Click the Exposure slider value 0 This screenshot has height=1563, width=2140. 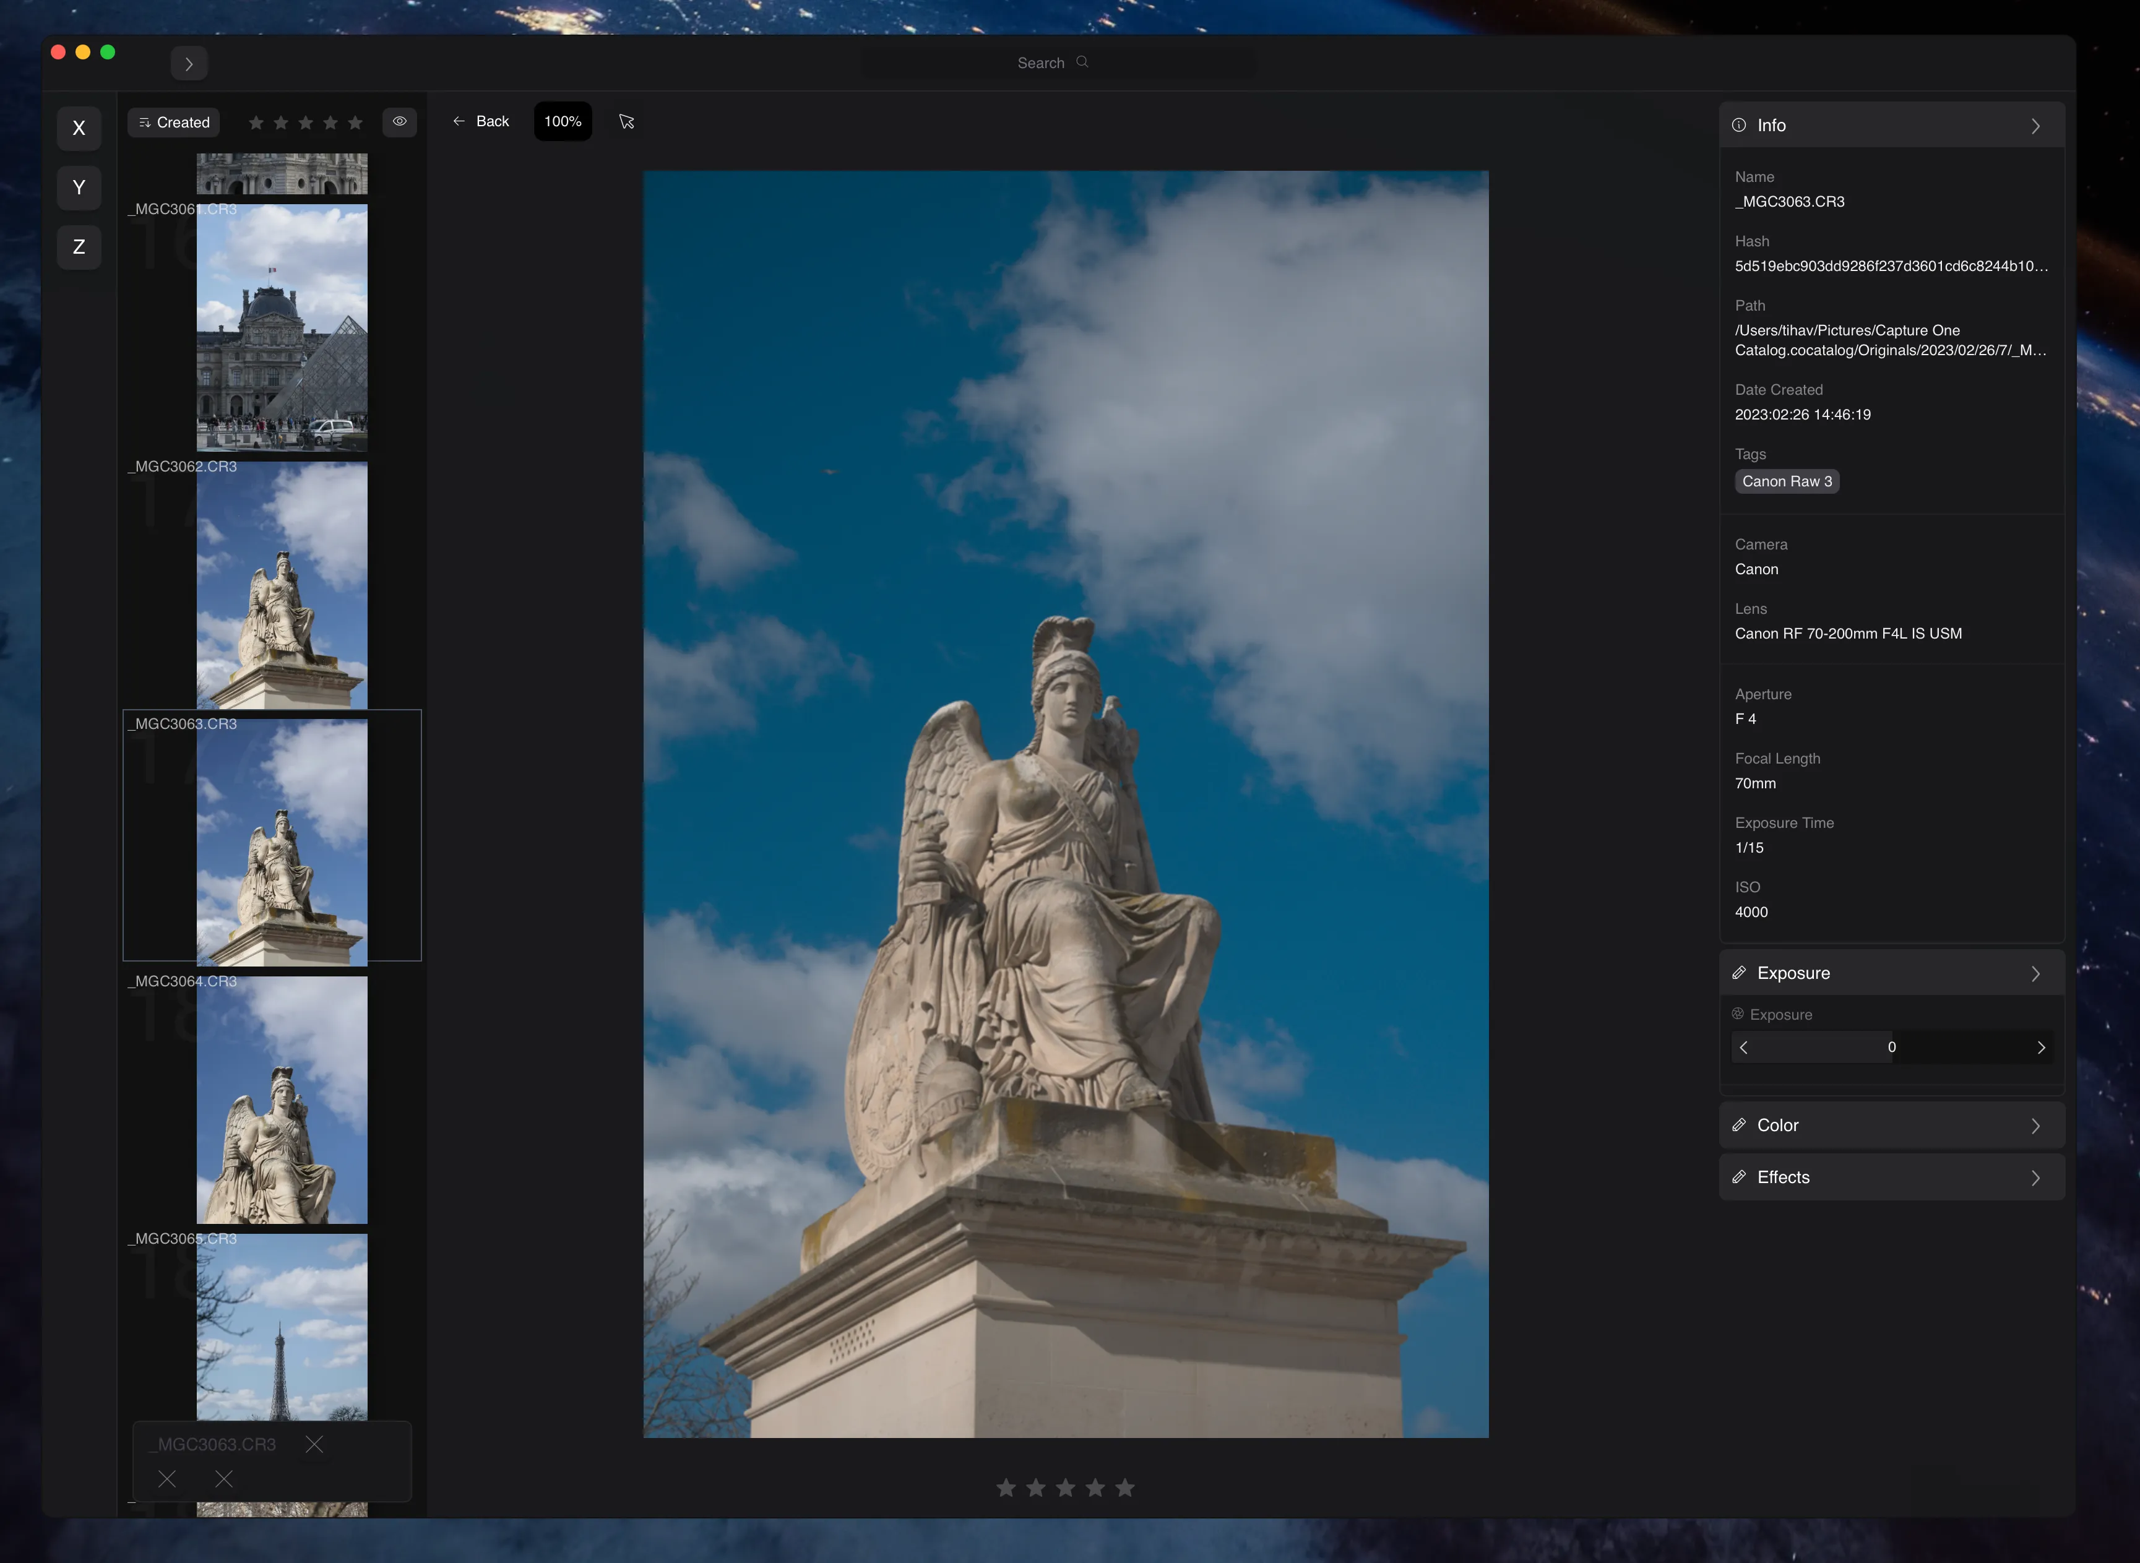(x=1892, y=1048)
